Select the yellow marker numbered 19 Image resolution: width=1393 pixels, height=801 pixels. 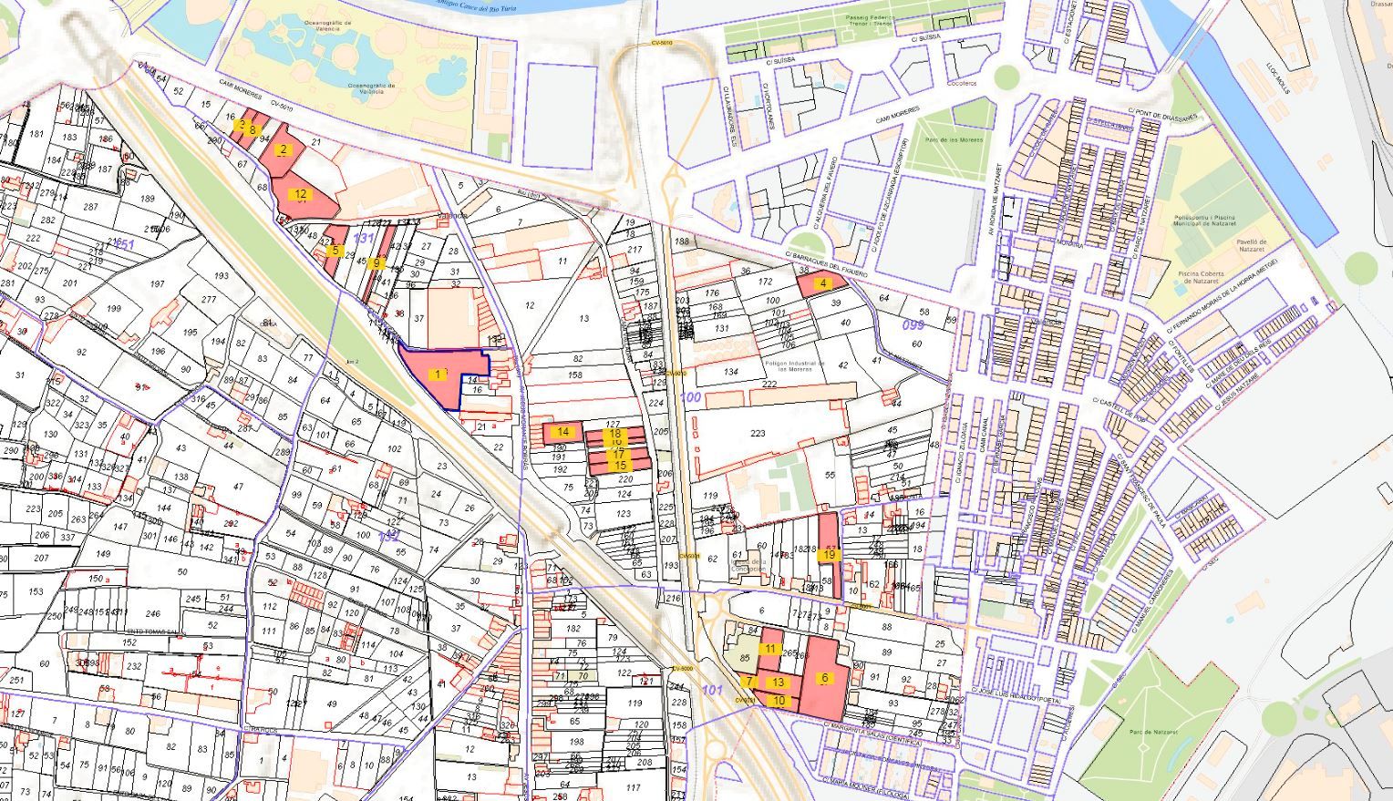[830, 555]
